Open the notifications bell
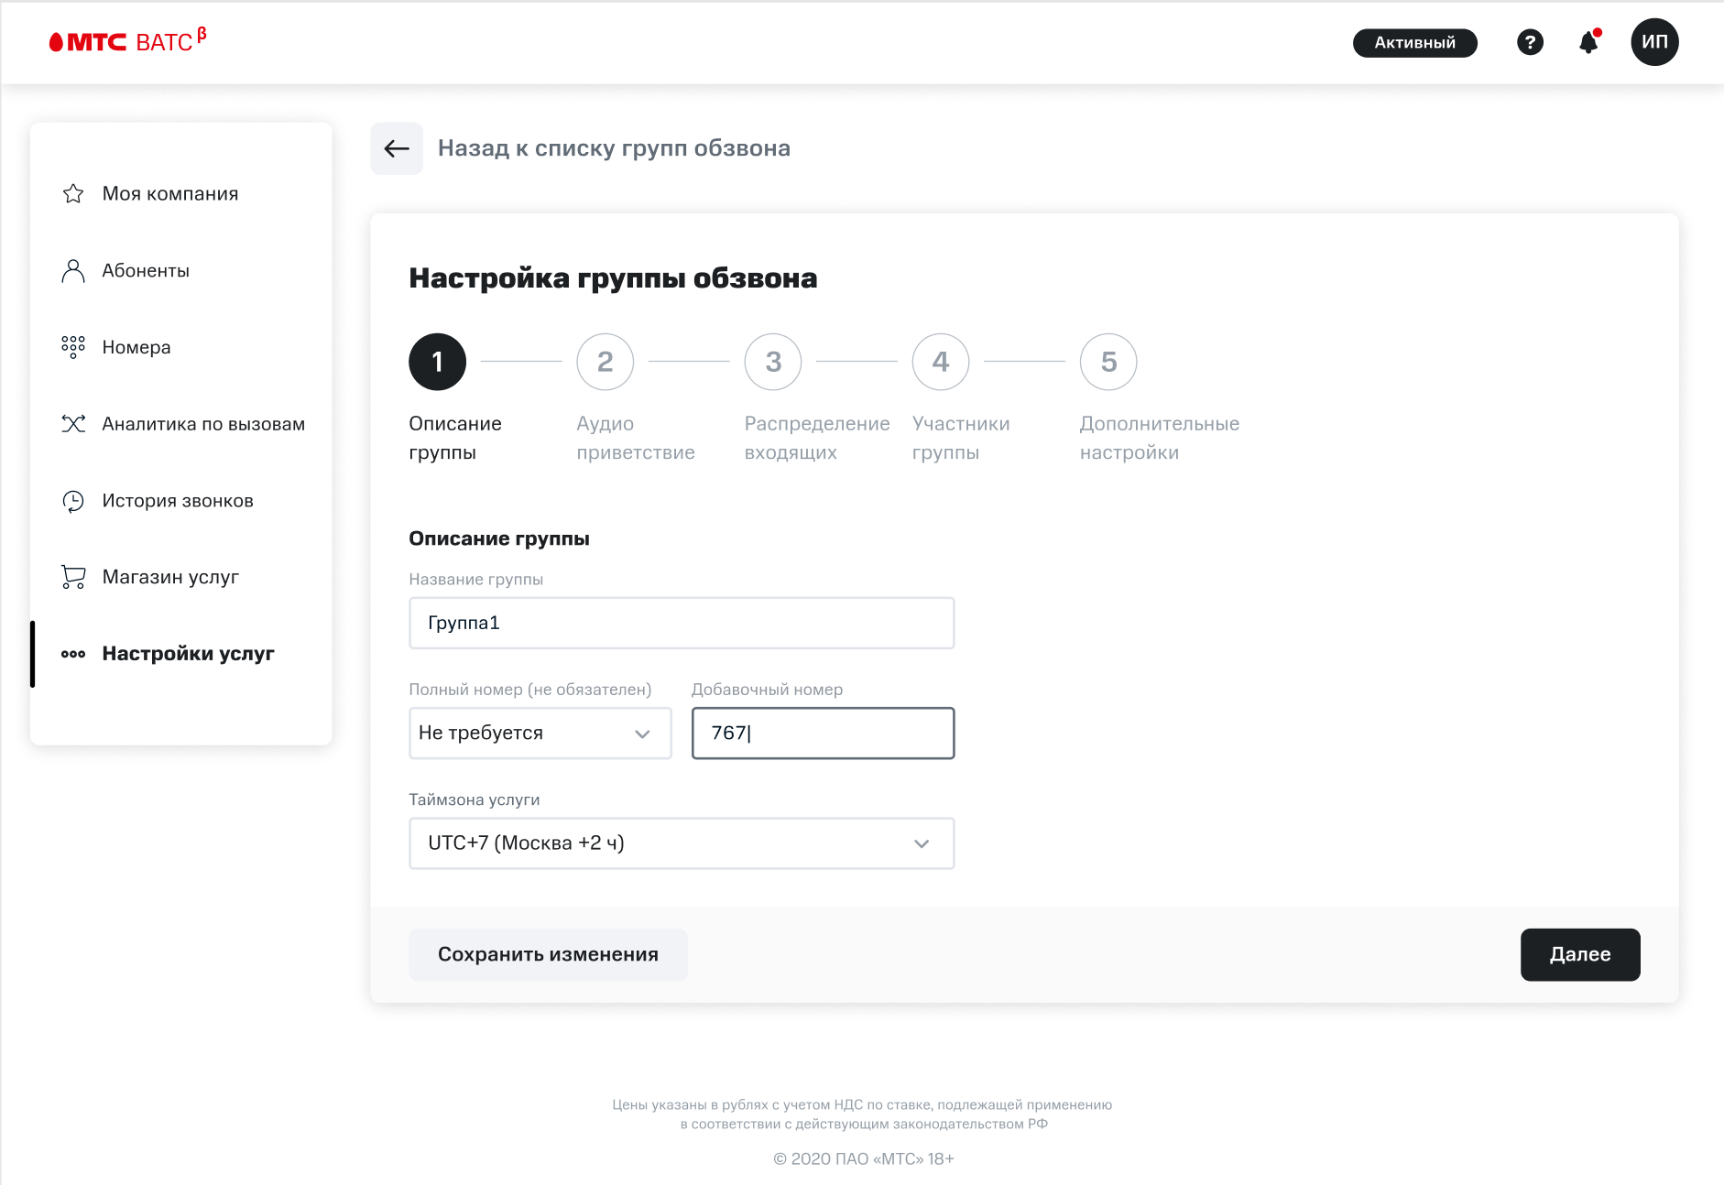This screenshot has height=1185, width=1724. pyautogui.click(x=1589, y=42)
